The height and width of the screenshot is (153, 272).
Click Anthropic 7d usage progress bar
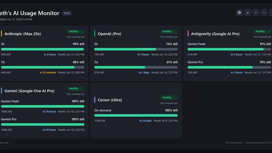tap(43, 67)
